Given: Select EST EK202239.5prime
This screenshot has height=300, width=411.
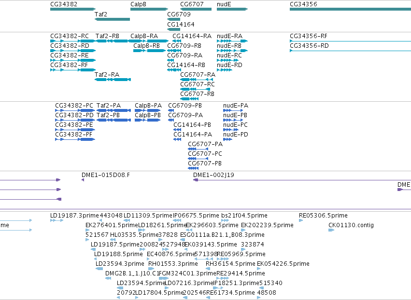Looking at the screenshot, I should (x=267, y=225).
